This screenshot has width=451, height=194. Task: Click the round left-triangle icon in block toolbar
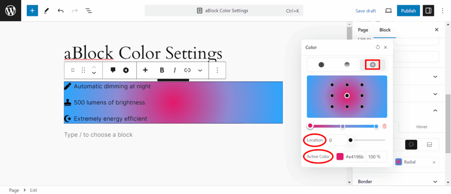126,70
